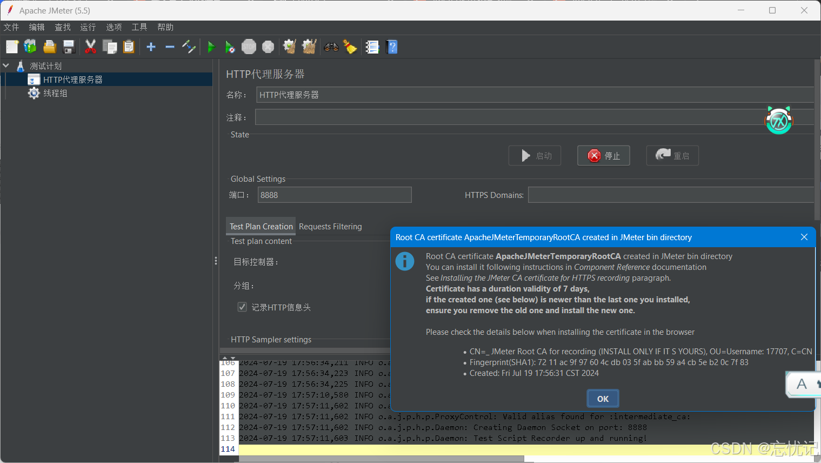This screenshot has height=463, width=821.
Task: Click the Toggle enable/disable icon
Action: coord(189,47)
